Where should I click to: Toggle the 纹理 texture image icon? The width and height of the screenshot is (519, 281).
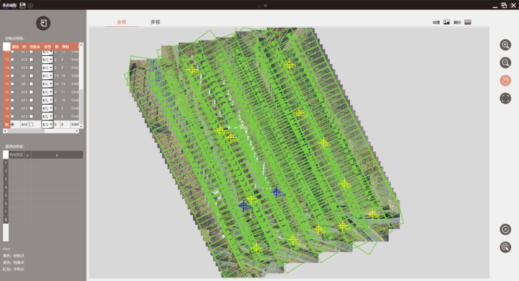pyautogui.click(x=446, y=22)
